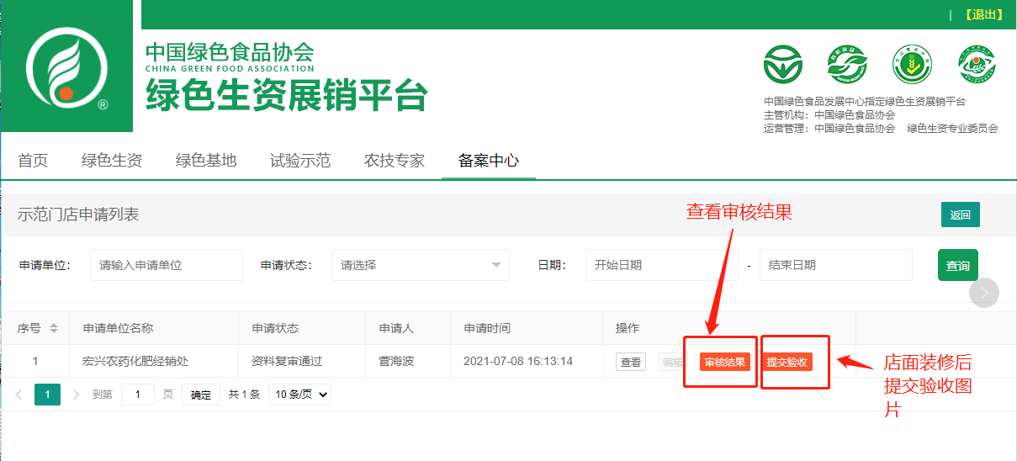Screen dimensions: 1017x461
Task: Go to the next page arrow in pagination
Action: click(x=77, y=394)
